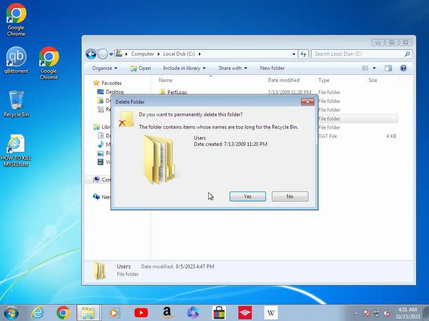Open the Wikipedia taskbar icon
Viewport: 429px width, 321px height.
point(271,313)
